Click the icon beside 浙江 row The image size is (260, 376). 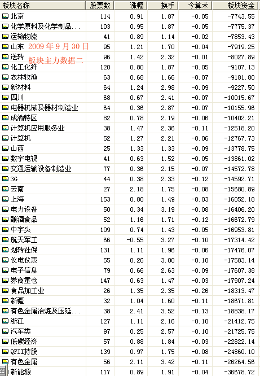5,321
